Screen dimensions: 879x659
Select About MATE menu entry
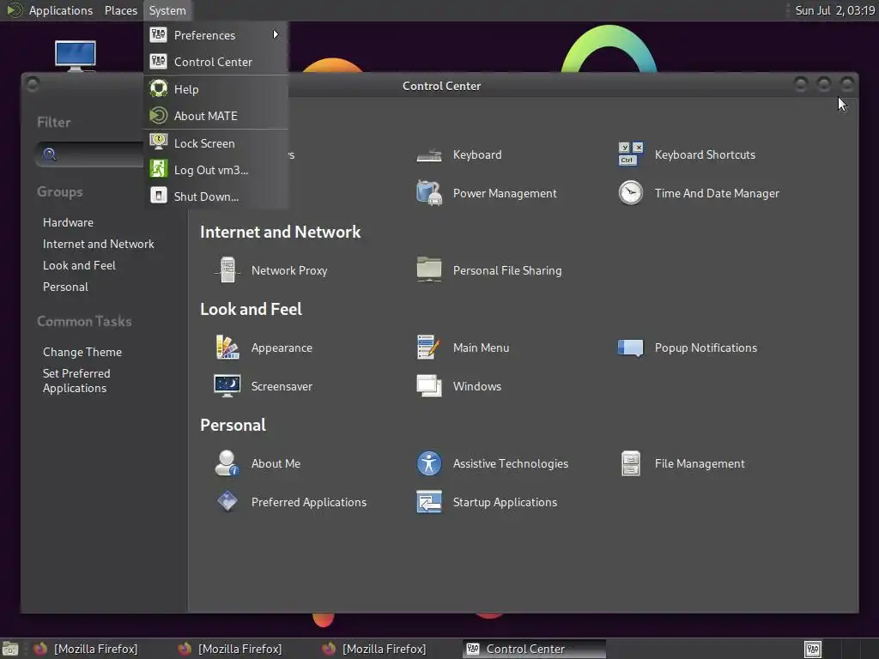(216, 116)
